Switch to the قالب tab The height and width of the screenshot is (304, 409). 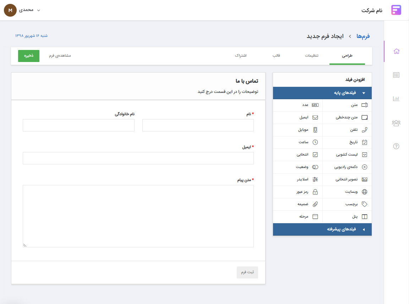[276, 56]
